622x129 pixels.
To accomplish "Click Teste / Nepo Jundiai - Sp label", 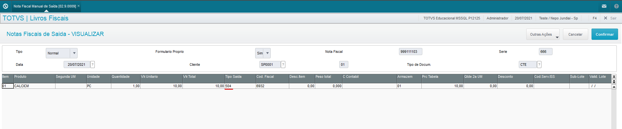I will 558,18.
